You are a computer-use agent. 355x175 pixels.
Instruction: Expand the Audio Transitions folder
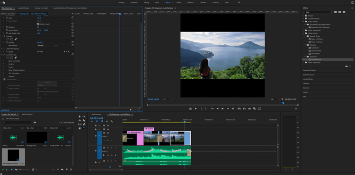303,30
